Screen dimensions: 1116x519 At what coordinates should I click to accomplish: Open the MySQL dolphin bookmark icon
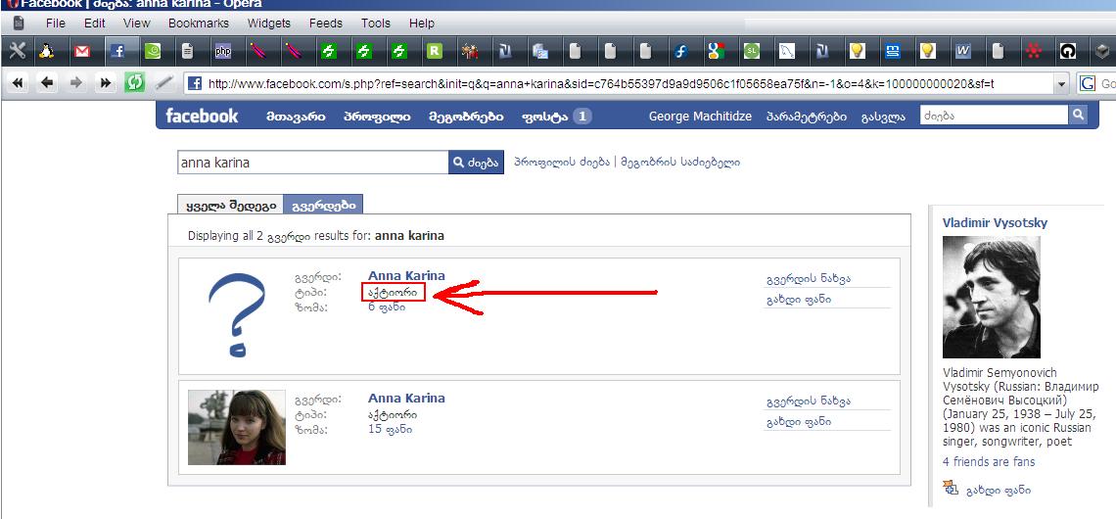(787, 51)
